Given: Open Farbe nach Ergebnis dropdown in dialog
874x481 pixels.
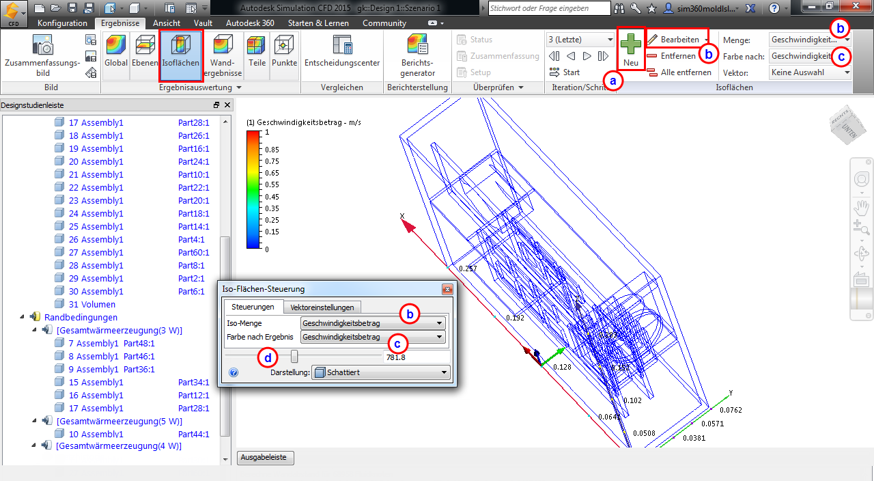Looking at the screenshot, I should pyautogui.click(x=373, y=337).
